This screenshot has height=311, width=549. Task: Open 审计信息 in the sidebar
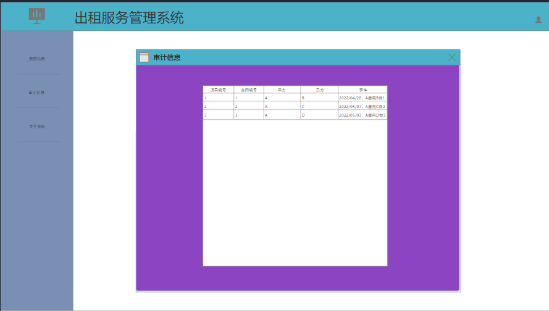pyautogui.click(x=37, y=93)
